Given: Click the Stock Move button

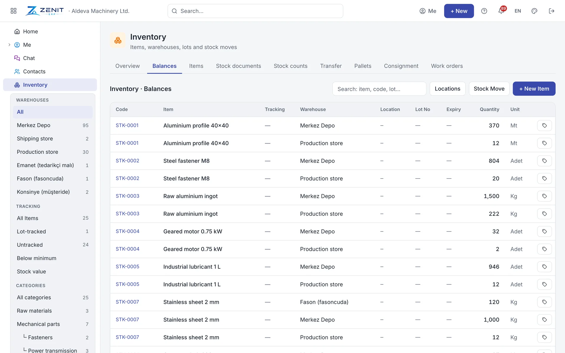Looking at the screenshot, I should click(x=489, y=89).
